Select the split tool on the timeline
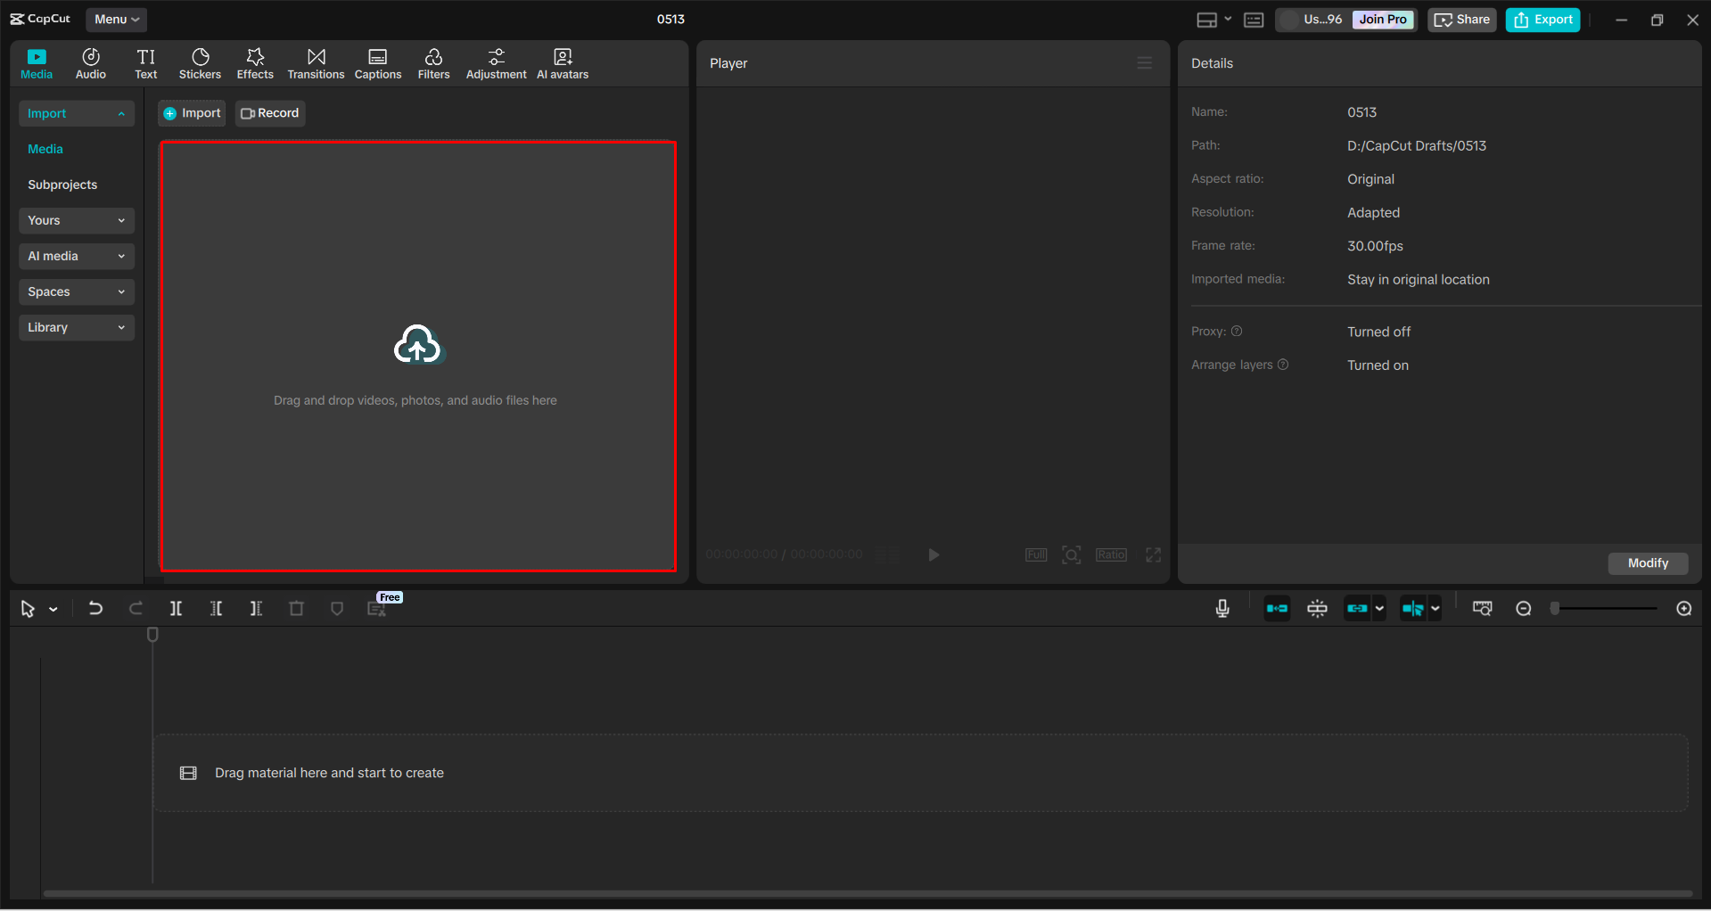Screen dimensions: 1711x911 (176, 608)
